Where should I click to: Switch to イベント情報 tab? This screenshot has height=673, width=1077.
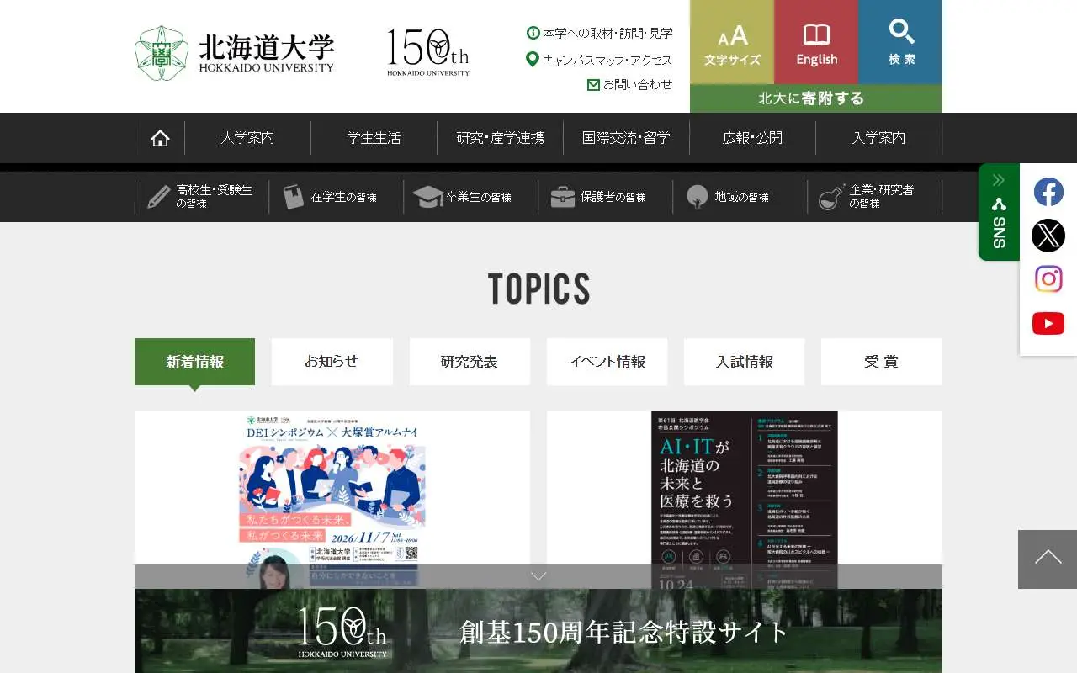coord(607,362)
